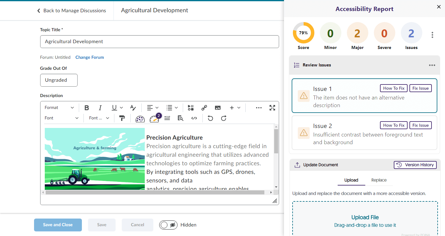Click the 79% accessibility Score ring
Screen dimensions: 445x236
click(x=303, y=32)
